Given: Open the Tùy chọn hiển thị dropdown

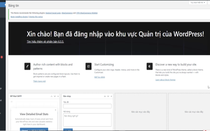Looking at the screenshot, I should (x=198, y=3).
